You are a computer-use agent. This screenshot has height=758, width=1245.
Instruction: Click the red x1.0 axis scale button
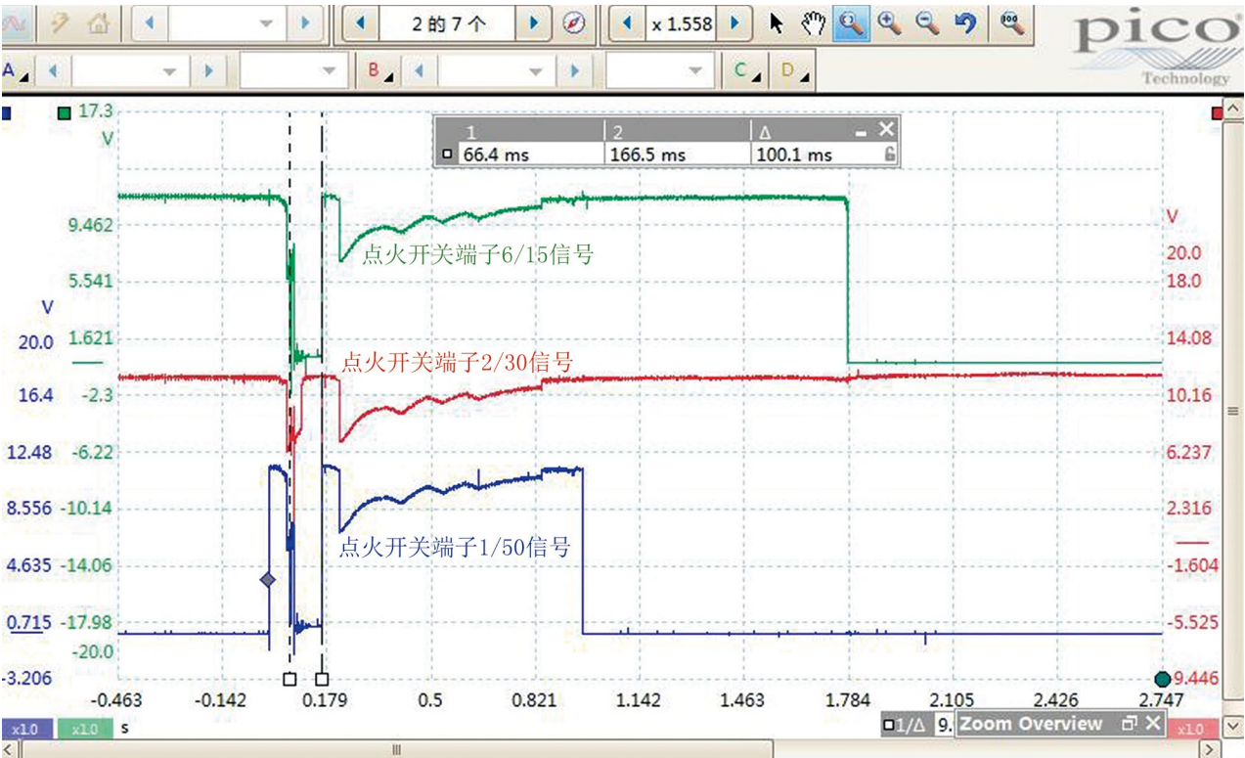1189,729
